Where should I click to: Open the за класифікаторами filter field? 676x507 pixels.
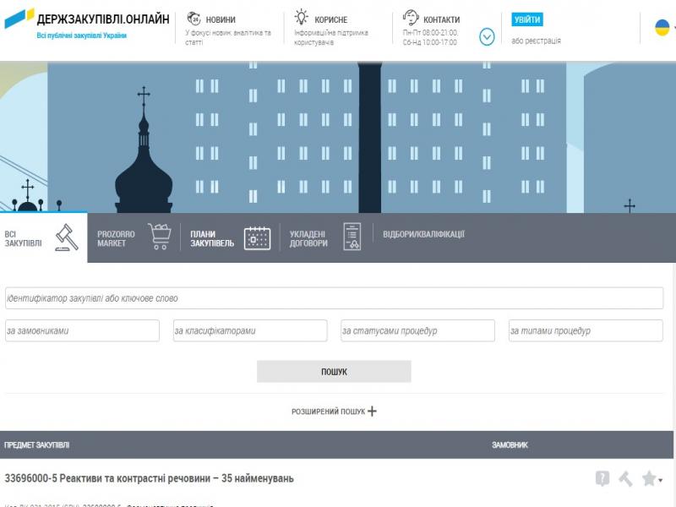click(250, 330)
